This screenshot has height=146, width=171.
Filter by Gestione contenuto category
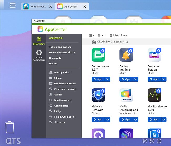pyautogui.click(x=62, y=84)
